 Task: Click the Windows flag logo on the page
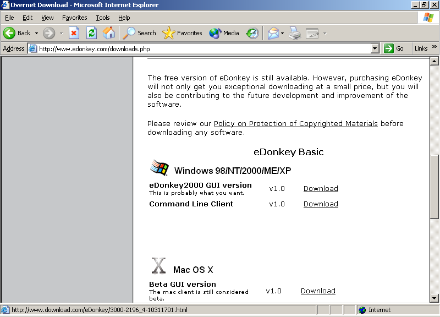(159, 168)
